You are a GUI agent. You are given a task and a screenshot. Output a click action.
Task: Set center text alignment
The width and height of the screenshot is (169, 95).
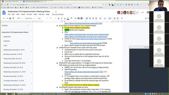[x=90, y=18]
